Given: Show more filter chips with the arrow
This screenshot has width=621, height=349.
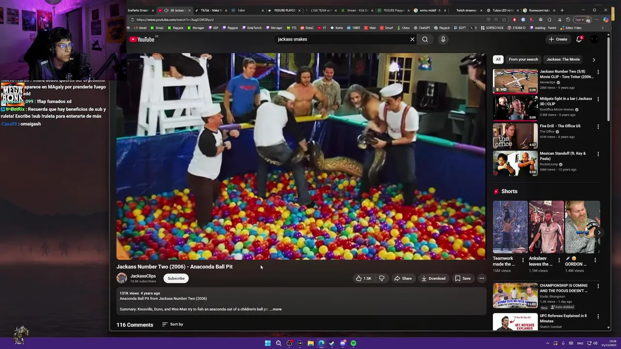Looking at the screenshot, I should [594, 60].
